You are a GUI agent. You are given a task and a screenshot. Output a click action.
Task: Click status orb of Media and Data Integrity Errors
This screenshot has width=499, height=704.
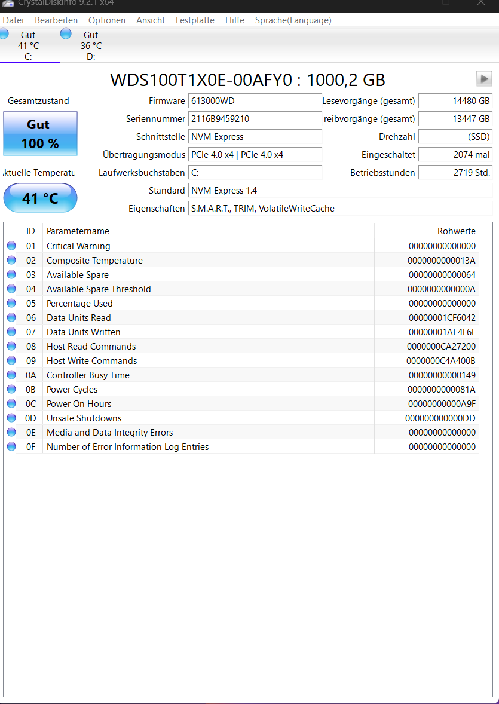[11, 432]
